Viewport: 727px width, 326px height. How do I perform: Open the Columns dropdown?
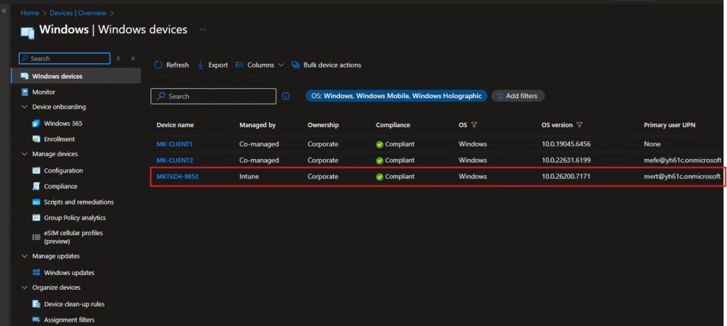point(260,65)
